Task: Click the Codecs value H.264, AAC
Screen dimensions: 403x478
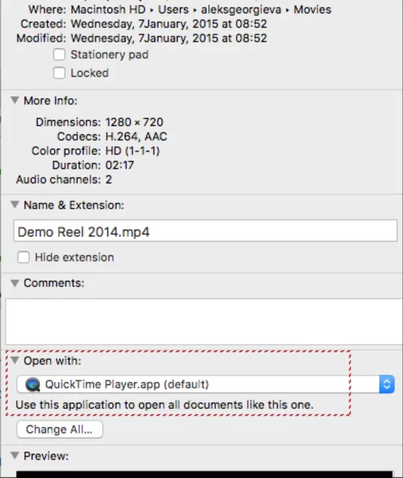Action: (136, 136)
